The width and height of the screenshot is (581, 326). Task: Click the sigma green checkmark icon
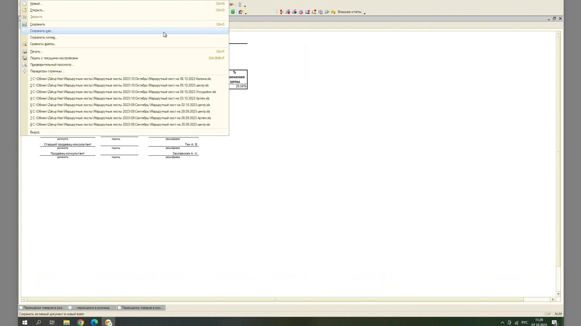(x=327, y=12)
